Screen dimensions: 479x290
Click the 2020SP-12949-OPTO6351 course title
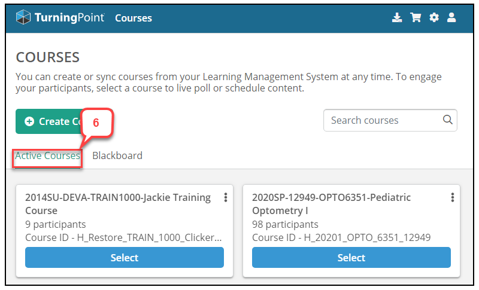[x=332, y=204]
